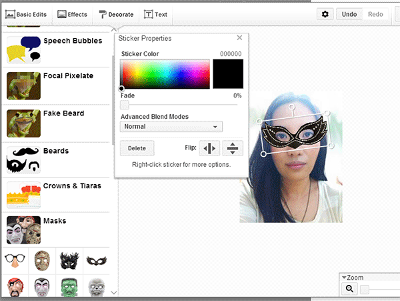Click the sidebar scroll-down arrow

pos(114,292)
